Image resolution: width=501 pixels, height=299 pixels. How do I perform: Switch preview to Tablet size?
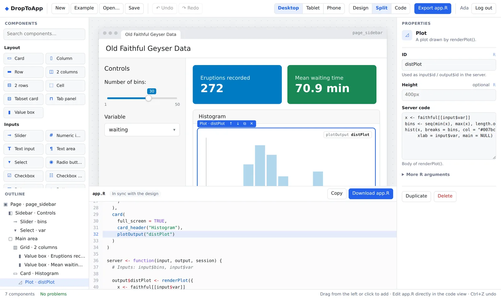[313, 8]
